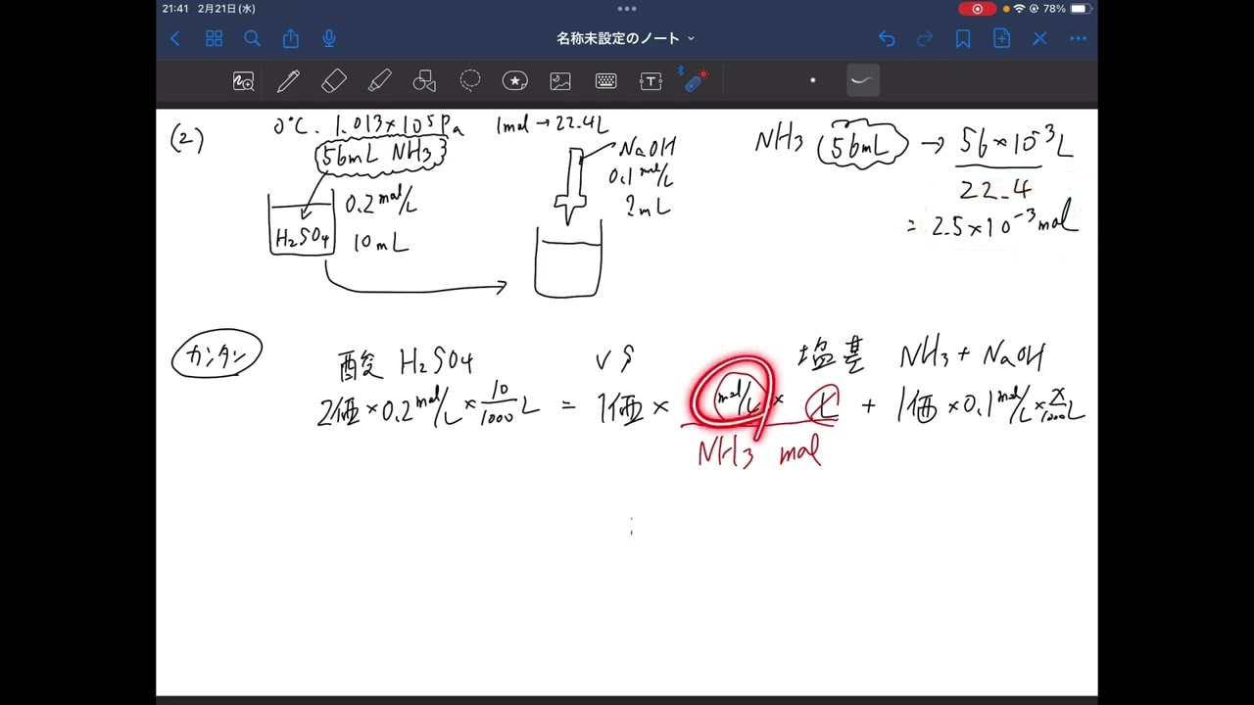1254x705 pixels.
Task: Tap the 21:41 clock in status bar
Action: (176, 8)
